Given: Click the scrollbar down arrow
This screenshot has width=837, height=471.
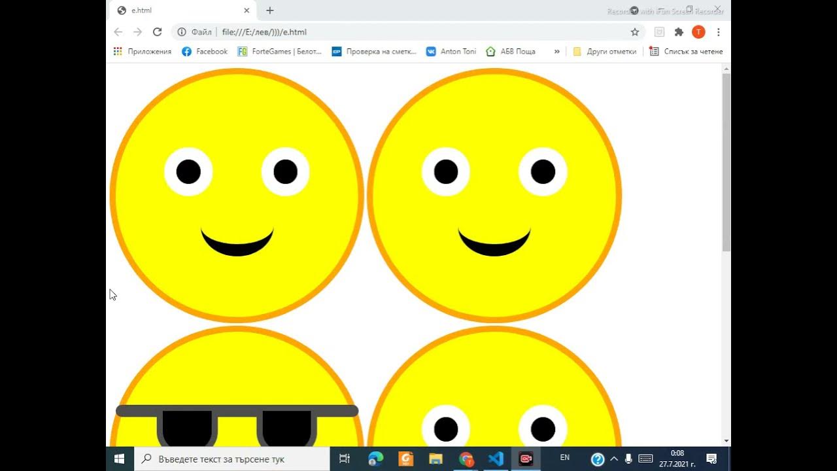Looking at the screenshot, I should pos(726,441).
